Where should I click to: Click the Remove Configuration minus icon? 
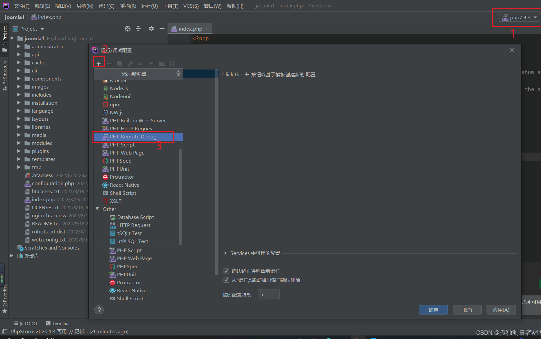click(x=109, y=63)
